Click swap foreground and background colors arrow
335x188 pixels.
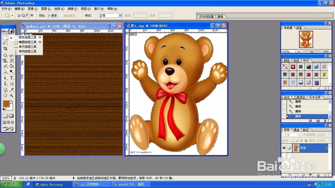click(x=12, y=102)
